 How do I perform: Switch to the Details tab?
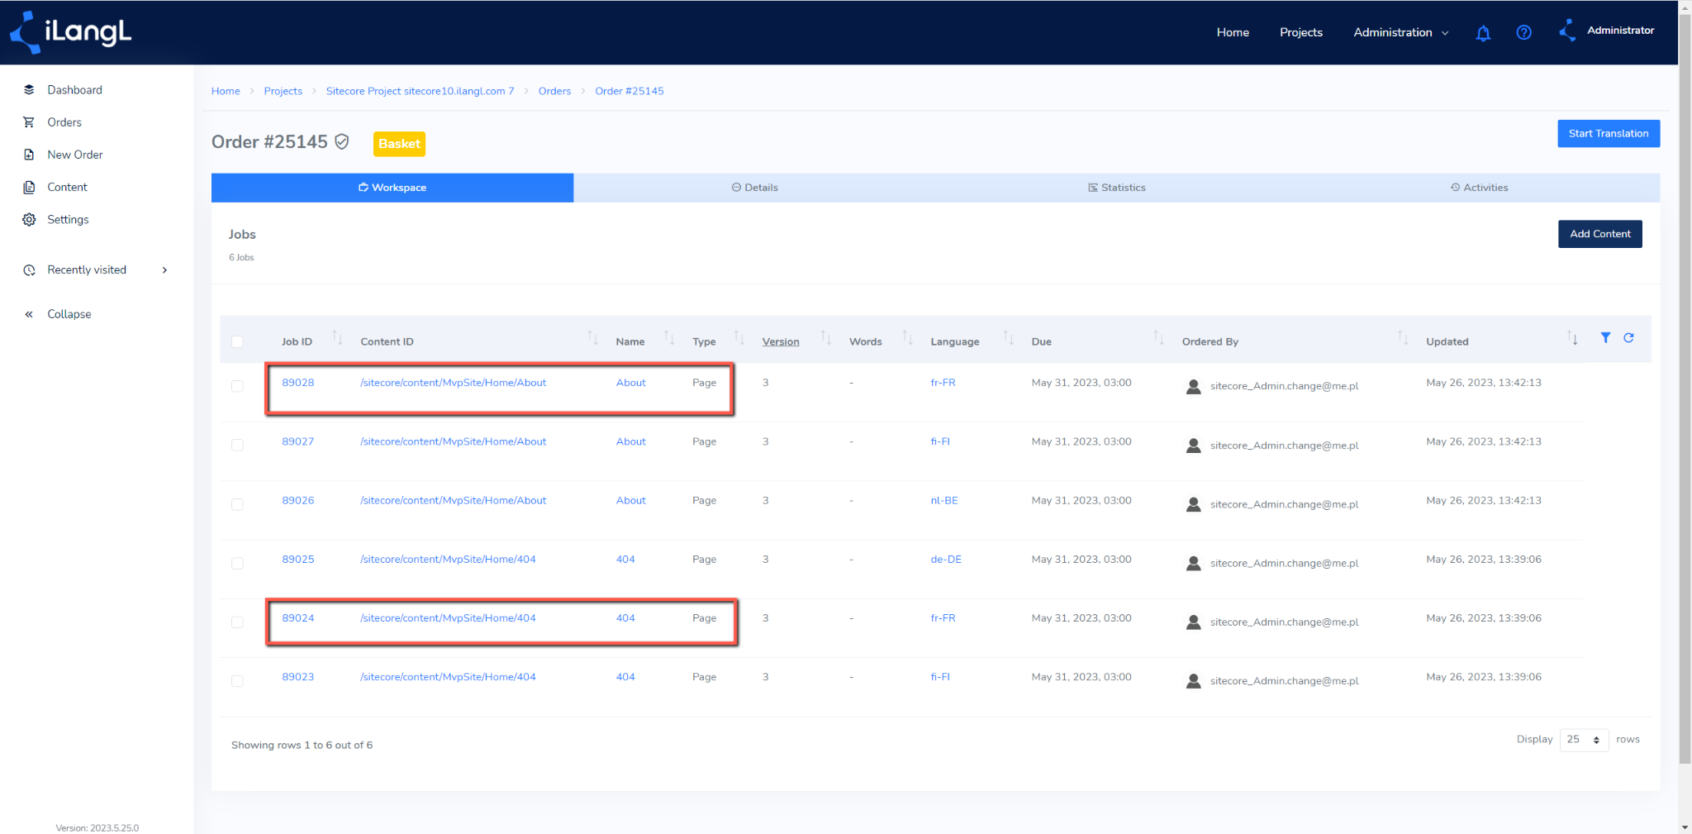coord(754,188)
